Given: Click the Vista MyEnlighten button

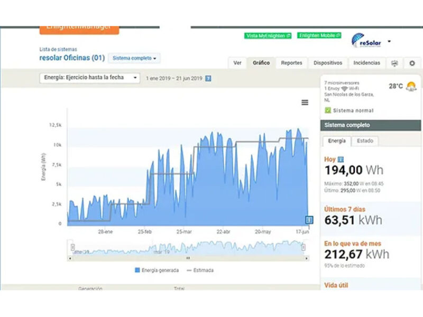Looking at the screenshot, I should (268, 36).
